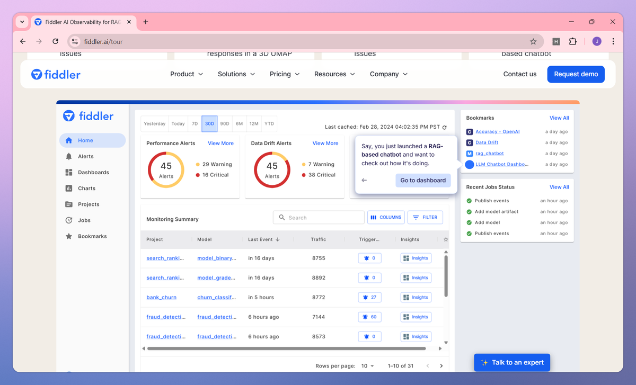Click View All in Bookmarks panel

559,118
